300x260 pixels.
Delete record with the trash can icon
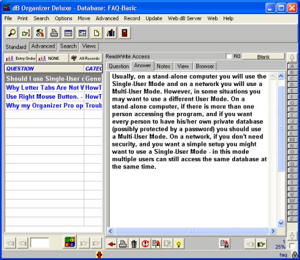tap(134, 244)
